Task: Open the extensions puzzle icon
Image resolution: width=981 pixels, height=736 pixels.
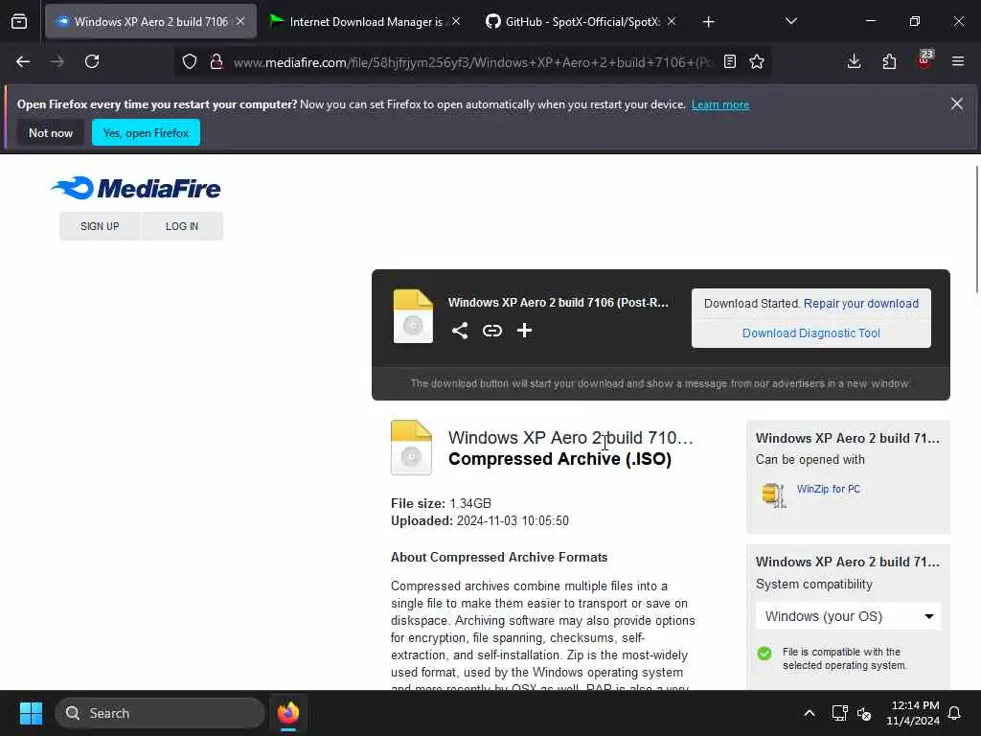Action: coord(889,61)
